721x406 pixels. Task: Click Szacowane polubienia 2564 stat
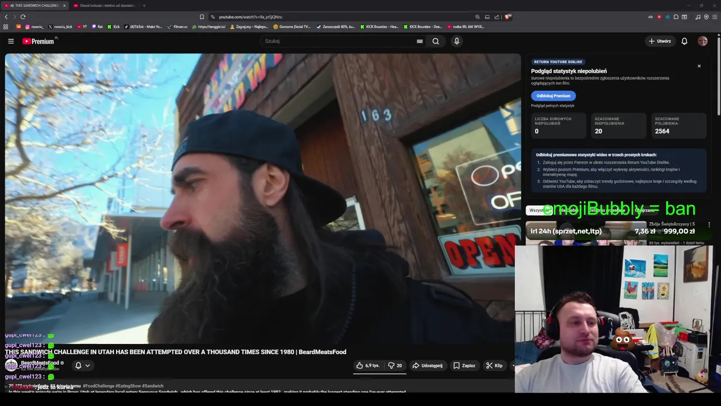[x=679, y=126]
